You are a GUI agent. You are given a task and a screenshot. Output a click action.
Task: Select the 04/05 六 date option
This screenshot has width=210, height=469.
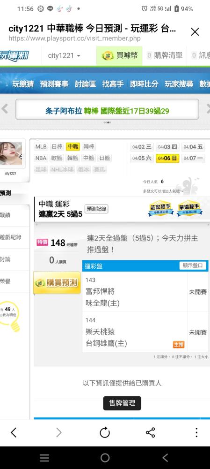coord(142,158)
